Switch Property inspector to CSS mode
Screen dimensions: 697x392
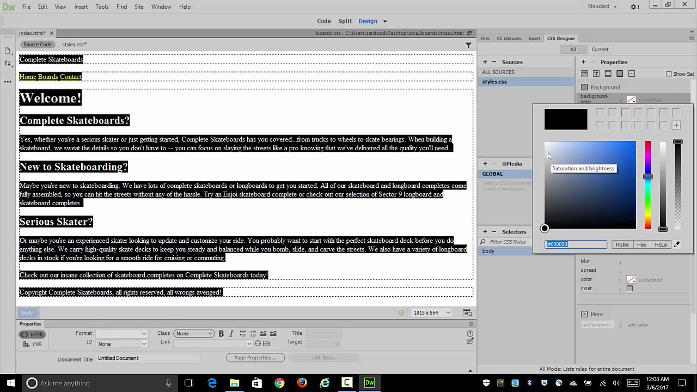tap(33, 344)
